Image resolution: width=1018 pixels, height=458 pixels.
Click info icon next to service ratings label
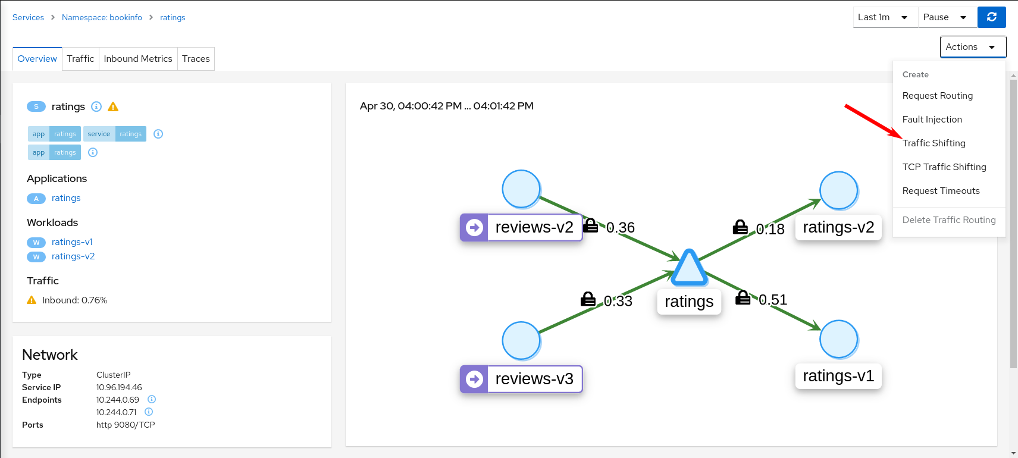158,134
